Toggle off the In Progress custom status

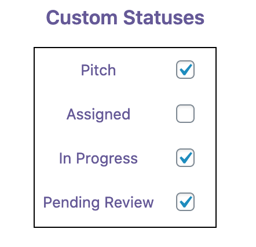[x=185, y=158]
